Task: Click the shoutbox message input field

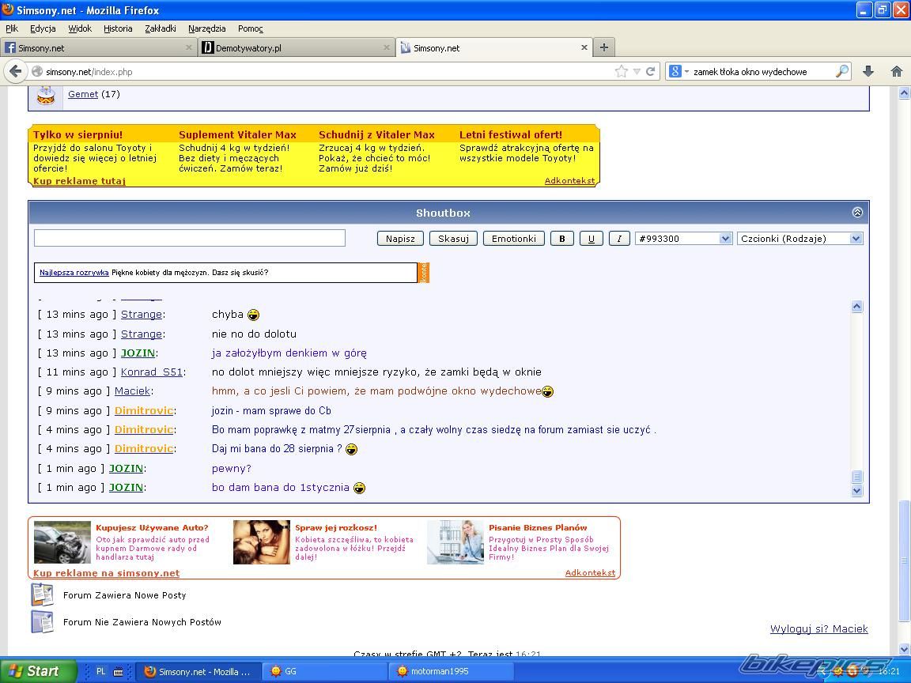Action: 190,238
